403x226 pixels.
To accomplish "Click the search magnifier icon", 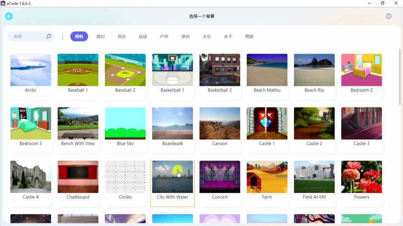I will [x=49, y=36].
